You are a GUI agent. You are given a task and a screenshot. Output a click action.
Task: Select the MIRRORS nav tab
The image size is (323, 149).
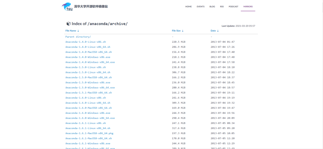click(248, 7)
